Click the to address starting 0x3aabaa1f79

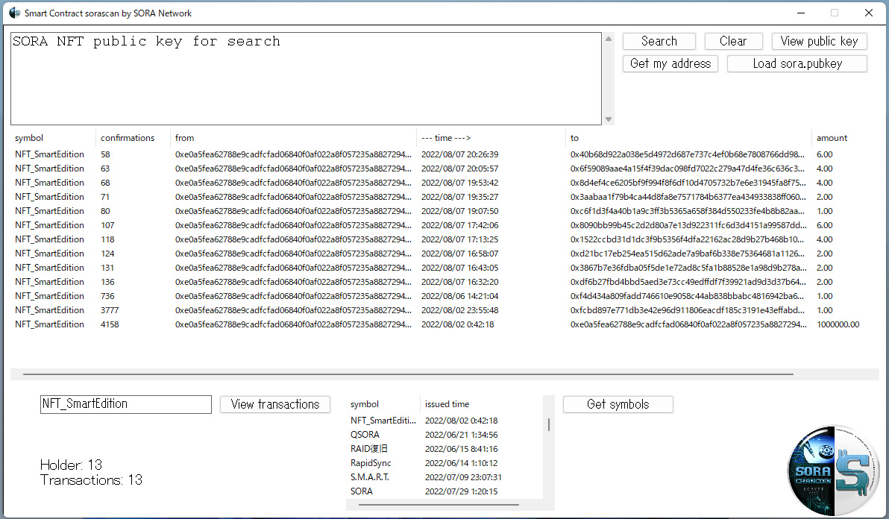(x=688, y=197)
